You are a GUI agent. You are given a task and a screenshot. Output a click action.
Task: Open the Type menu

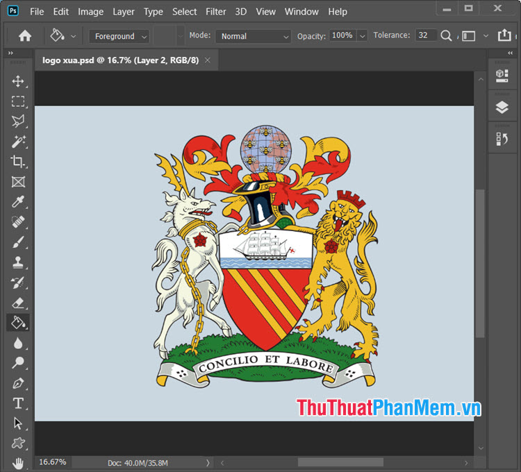(x=154, y=12)
